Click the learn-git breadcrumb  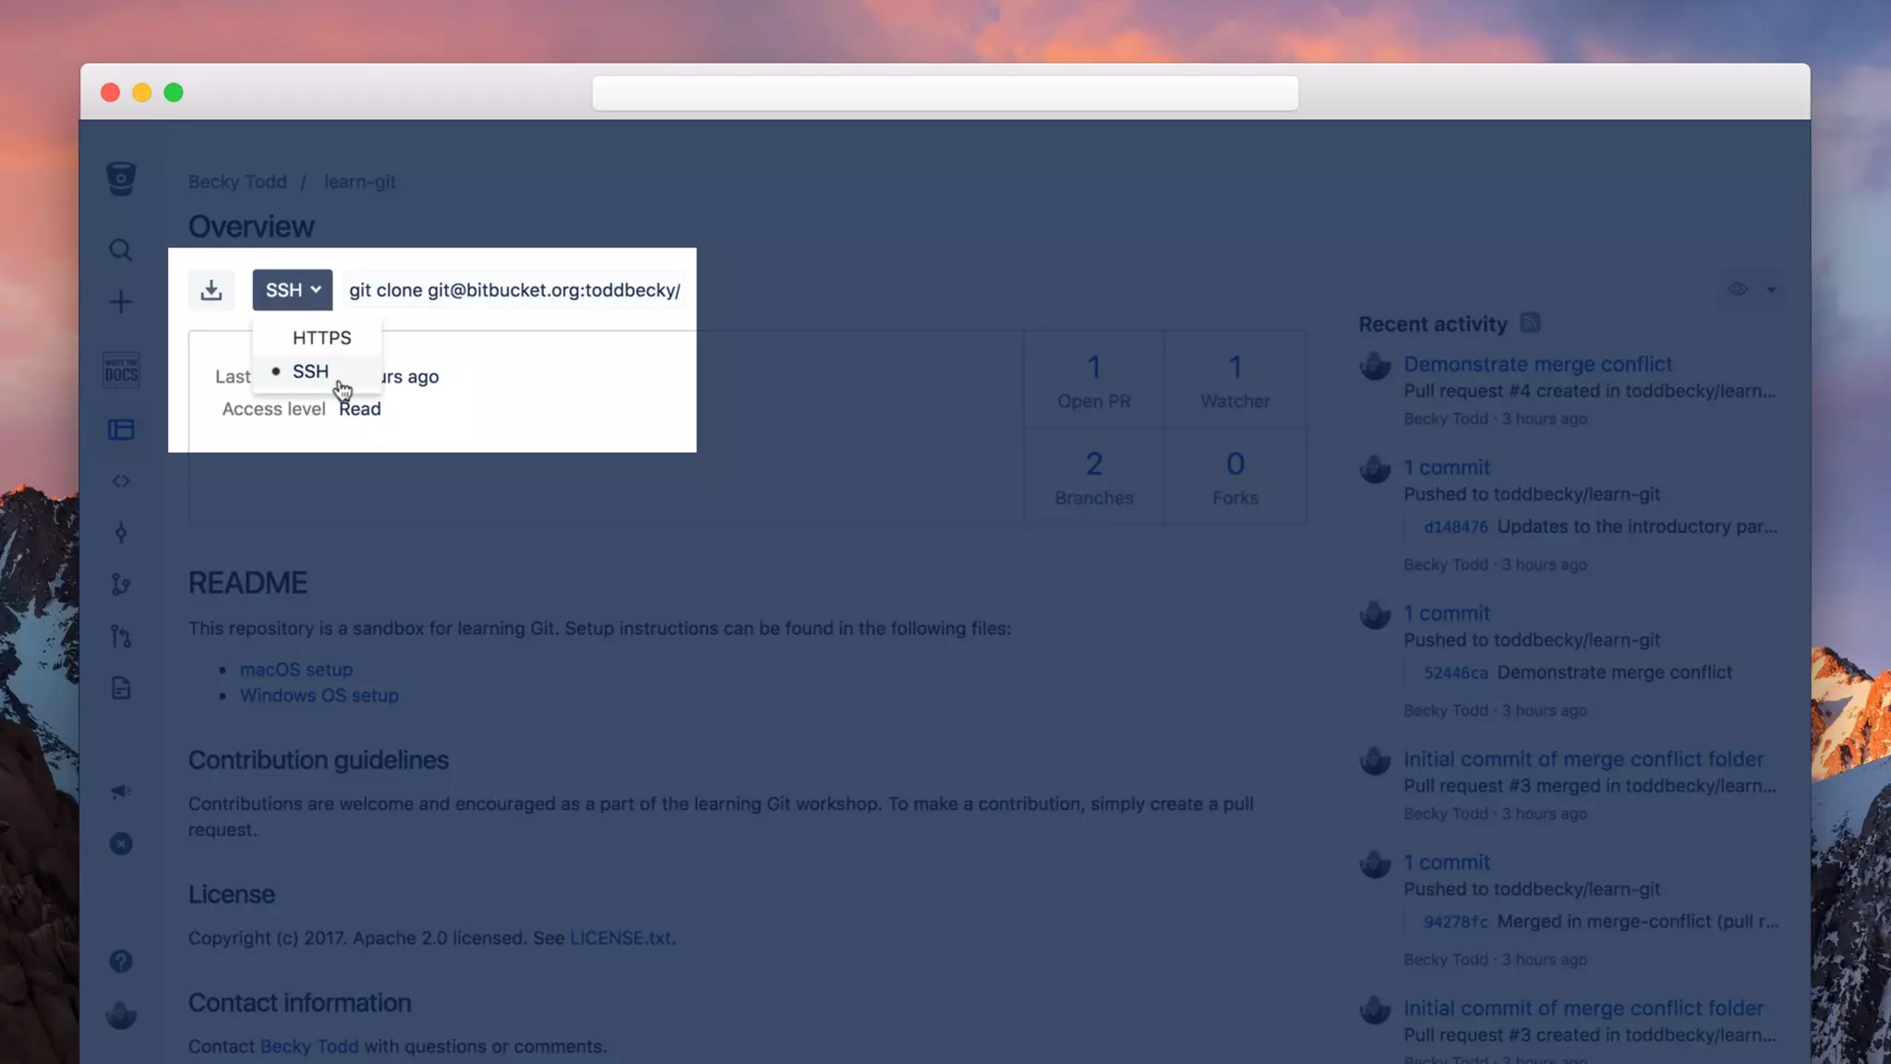(x=359, y=182)
